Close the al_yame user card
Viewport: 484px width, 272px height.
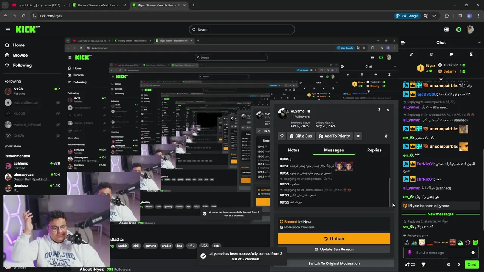click(x=388, y=110)
